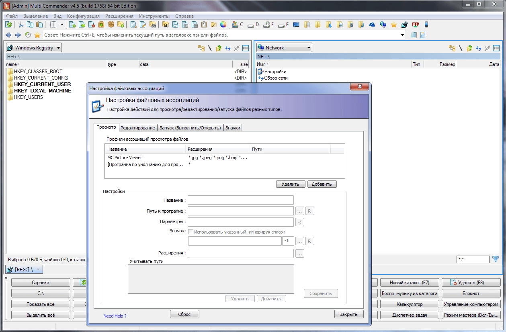The image size is (506, 332).
Task: Open the Need Help ? link
Action: click(115, 316)
